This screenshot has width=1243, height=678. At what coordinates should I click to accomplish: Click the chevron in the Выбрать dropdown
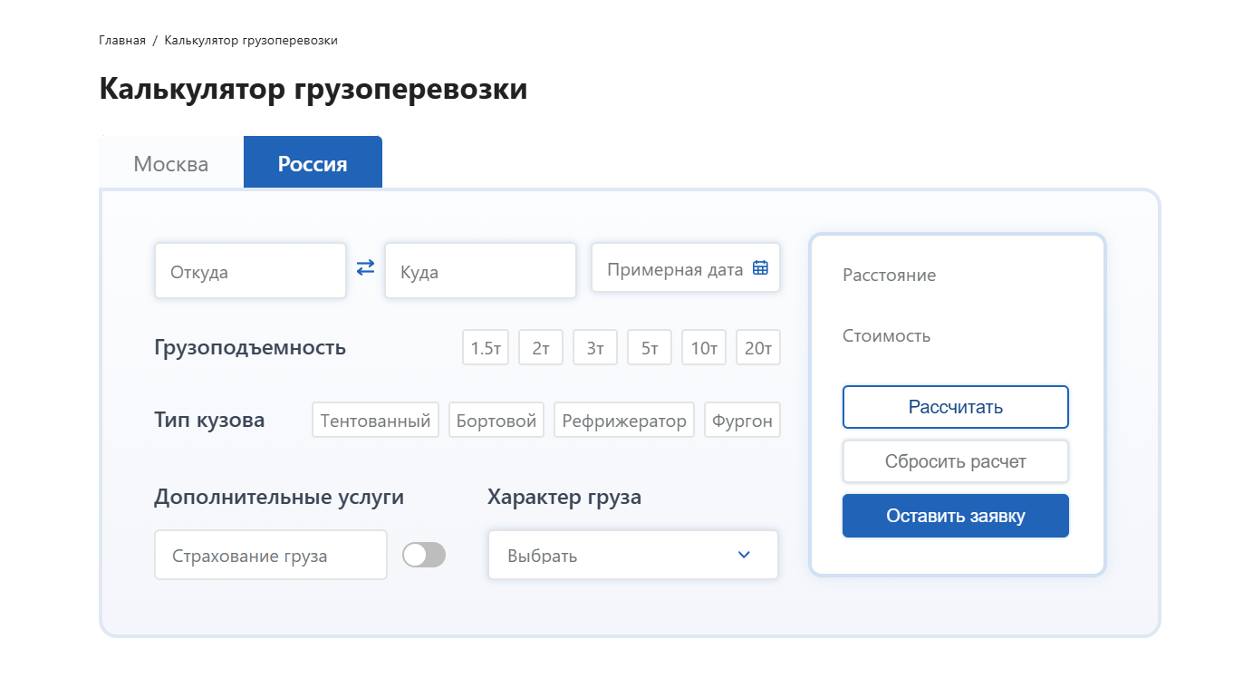[x=744, y=555]
